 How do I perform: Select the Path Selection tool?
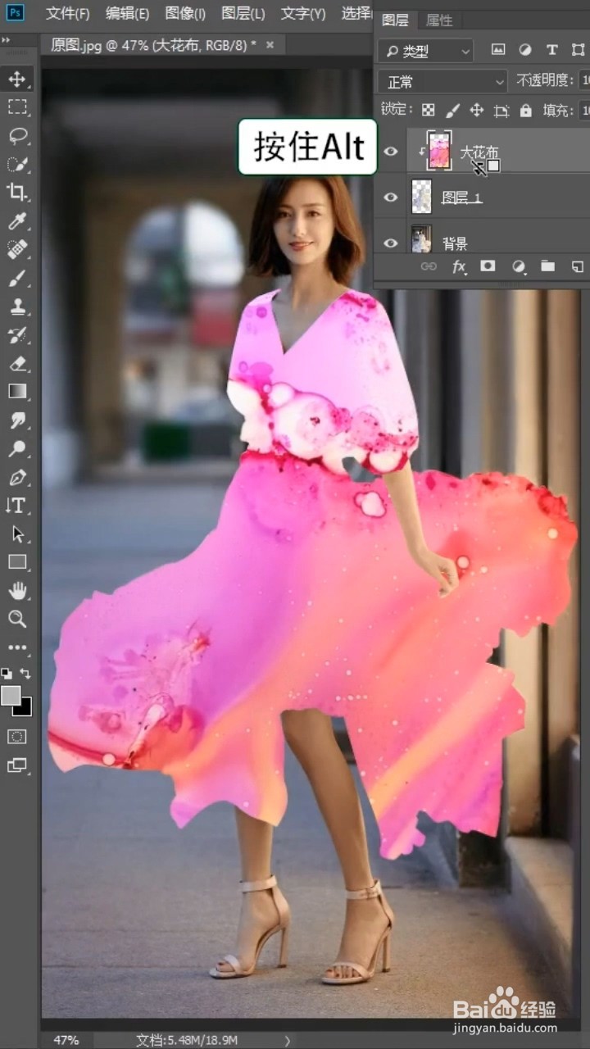point(17,534)
